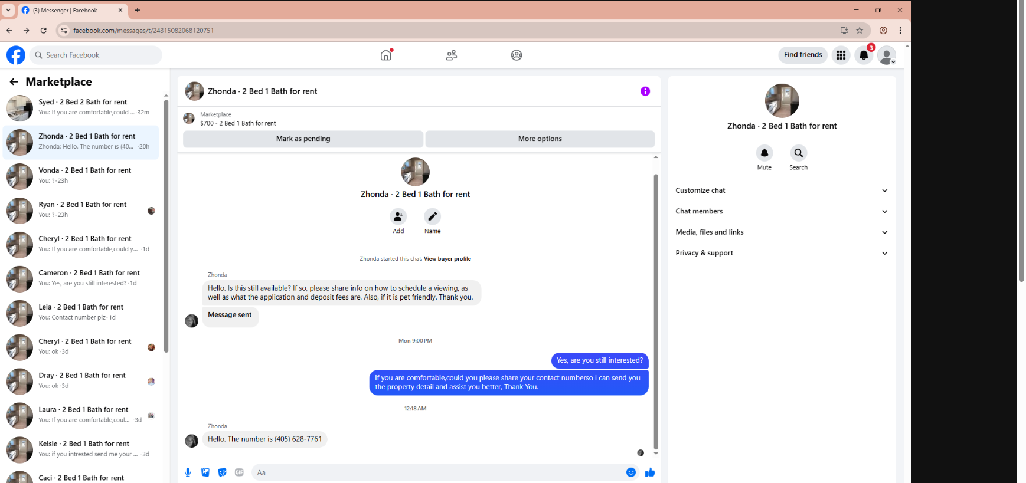Image resolution: width=1026 pixels, height=483 pixels.
Task: Open a new browser tab
Action: [x=138, y=10]
